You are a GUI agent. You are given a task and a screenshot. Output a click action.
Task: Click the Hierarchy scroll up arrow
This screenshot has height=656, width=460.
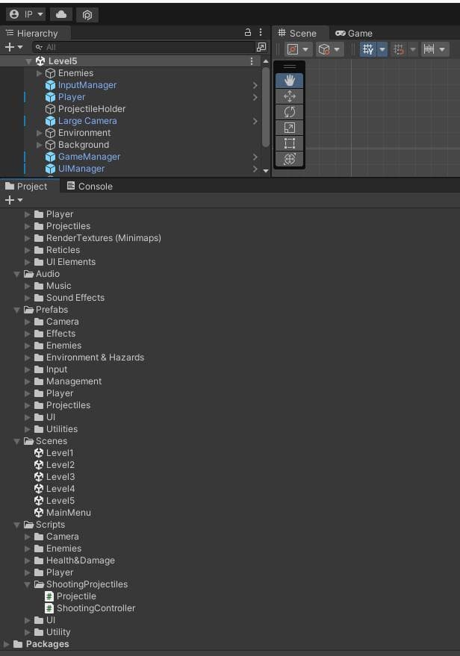tap(265, 61)
